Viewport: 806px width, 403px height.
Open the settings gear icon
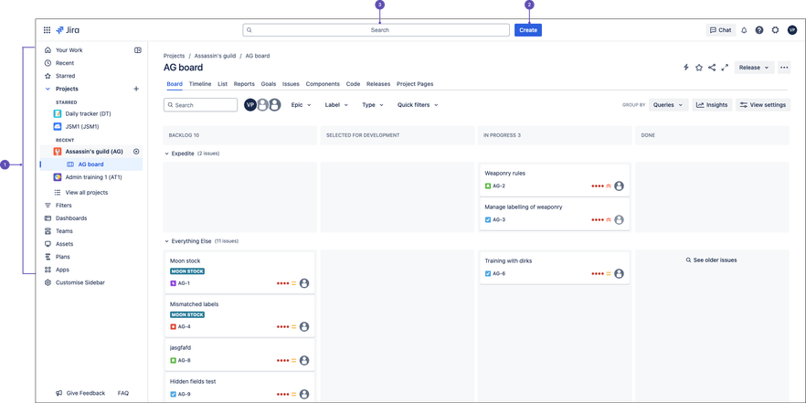[775, 30]
